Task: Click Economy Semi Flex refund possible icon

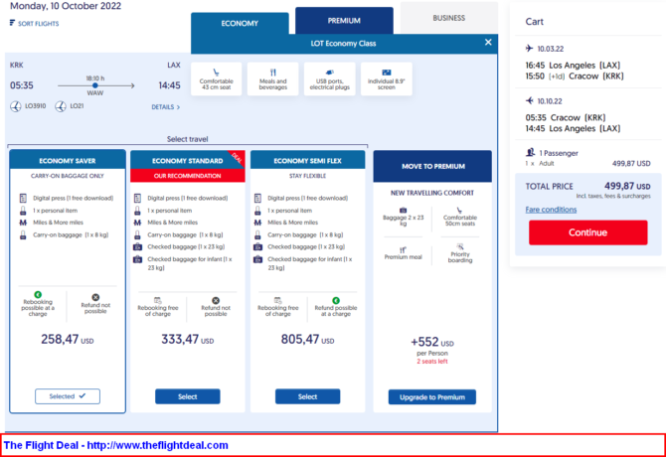Action: tap(336, 300)
